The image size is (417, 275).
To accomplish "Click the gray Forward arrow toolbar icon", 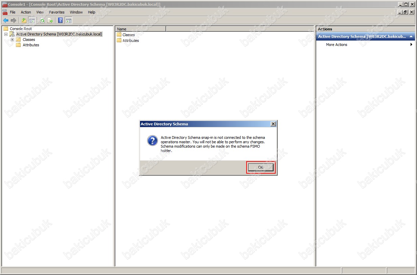I will 14,21.
